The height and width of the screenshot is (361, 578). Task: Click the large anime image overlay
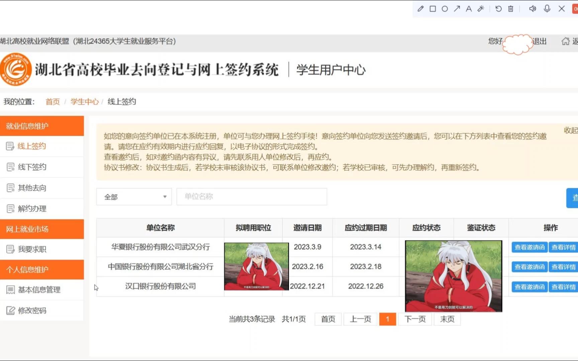(x=454, y=276)
